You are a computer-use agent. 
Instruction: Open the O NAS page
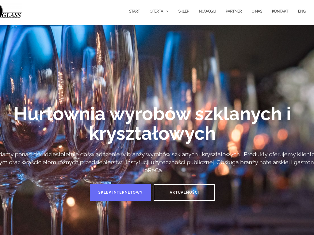pyautogui.click(x=257, y=11)
